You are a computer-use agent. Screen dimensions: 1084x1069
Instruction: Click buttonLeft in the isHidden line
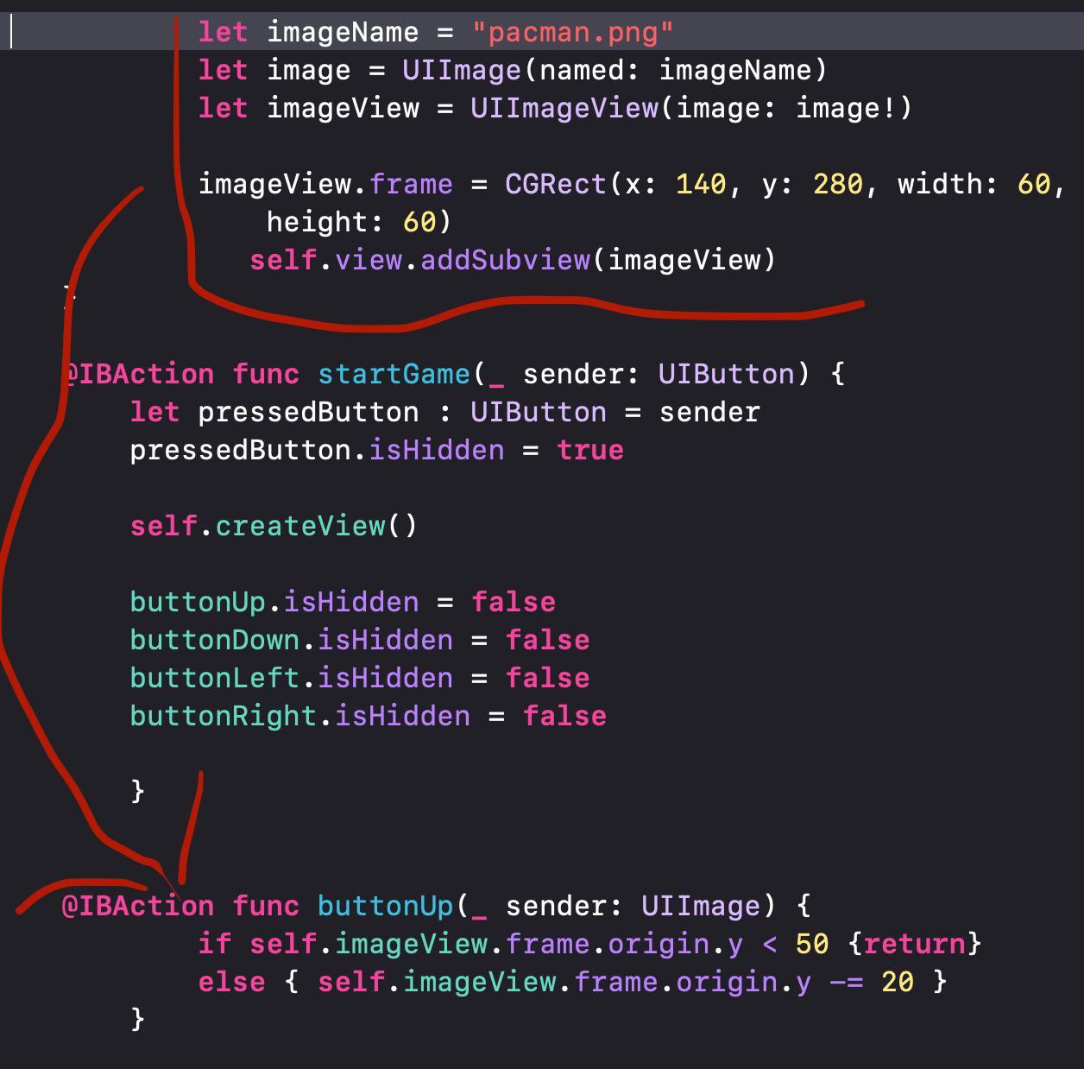215,678
